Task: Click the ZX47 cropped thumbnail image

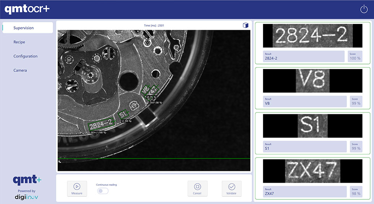Action: pos(312,170)
